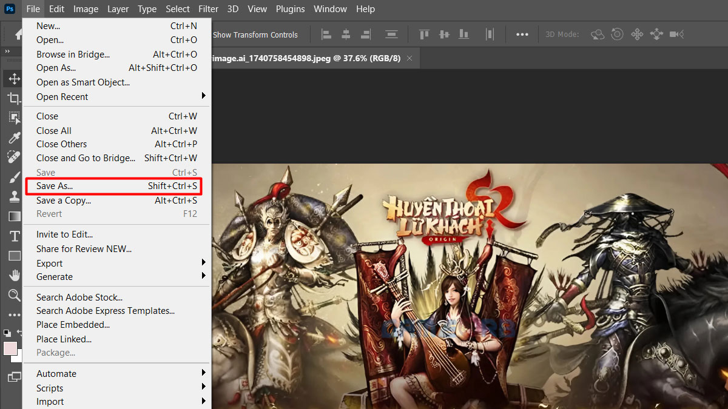Expand the Open Recent submenu
The height and width of the screenshot is (409, 728).
pyautogui.click(x=116, y=96)
